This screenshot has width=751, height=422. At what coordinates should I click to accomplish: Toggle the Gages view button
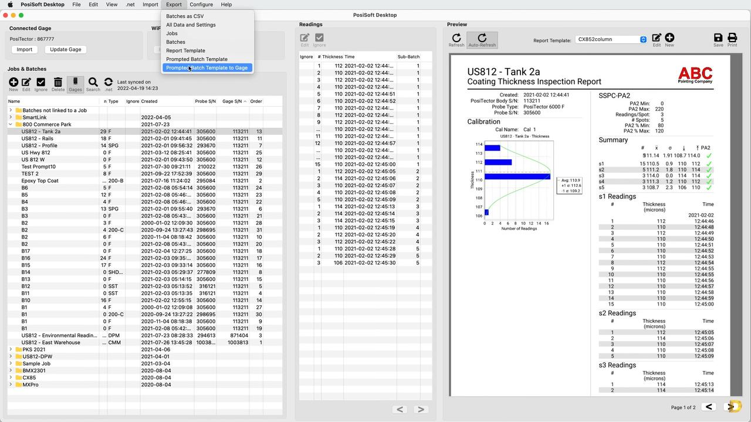click(x=75, y=84)
